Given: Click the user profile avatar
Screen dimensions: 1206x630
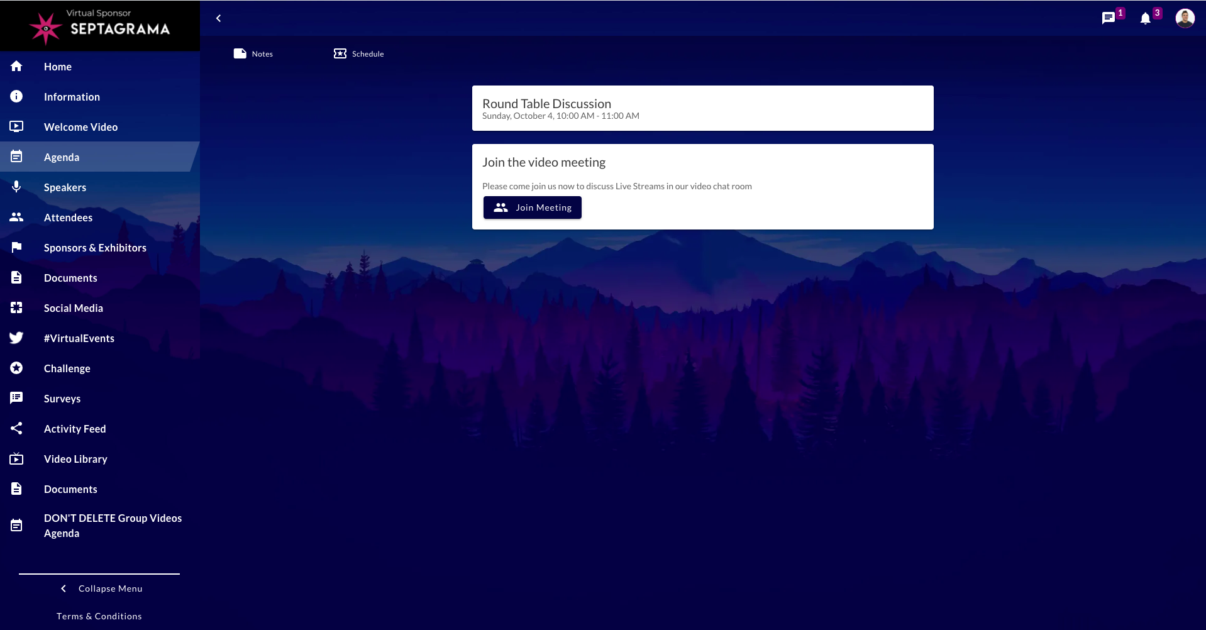Looking at the screenshot, I should coord(1185,18).
